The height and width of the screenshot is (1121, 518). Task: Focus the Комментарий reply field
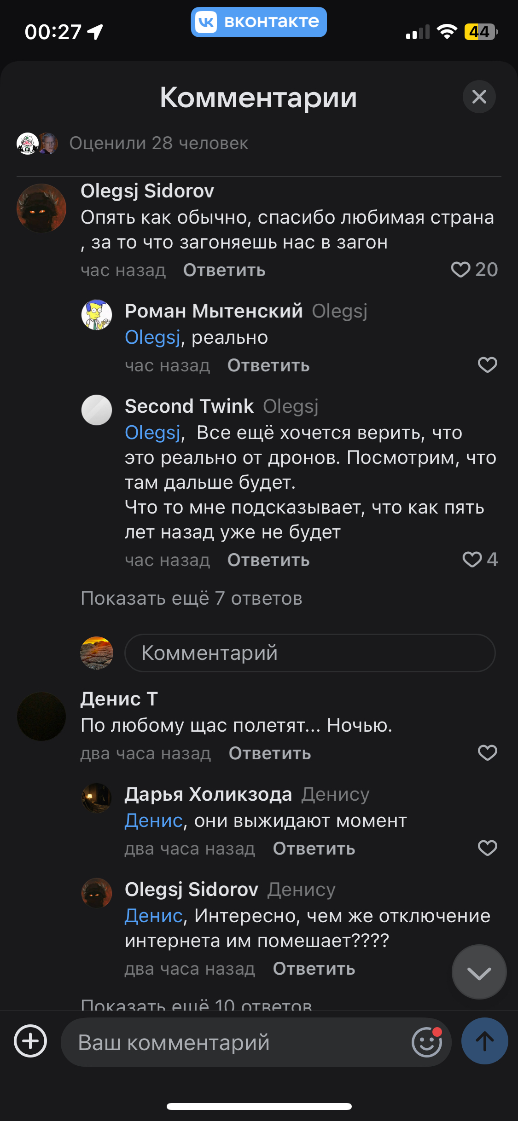(x=310, y=653)
